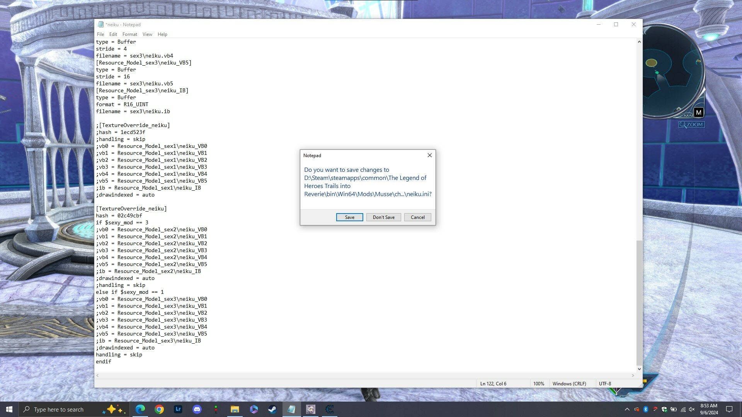Click the '[Resource_Model_sex3\neiku_VB5]' line

[x=144, y=63]
